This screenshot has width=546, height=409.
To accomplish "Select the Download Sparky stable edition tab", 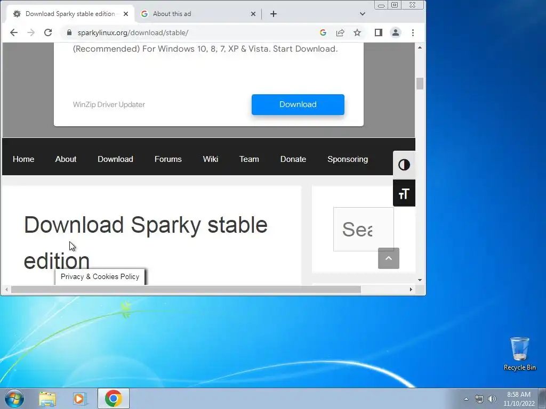I will (71, 14).
